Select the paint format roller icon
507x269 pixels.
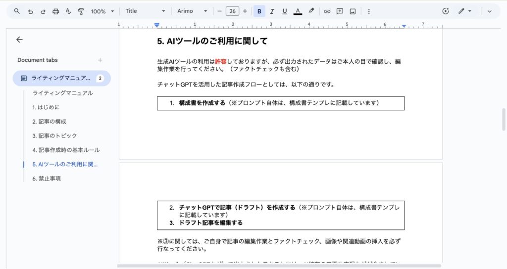coord(80,11)
